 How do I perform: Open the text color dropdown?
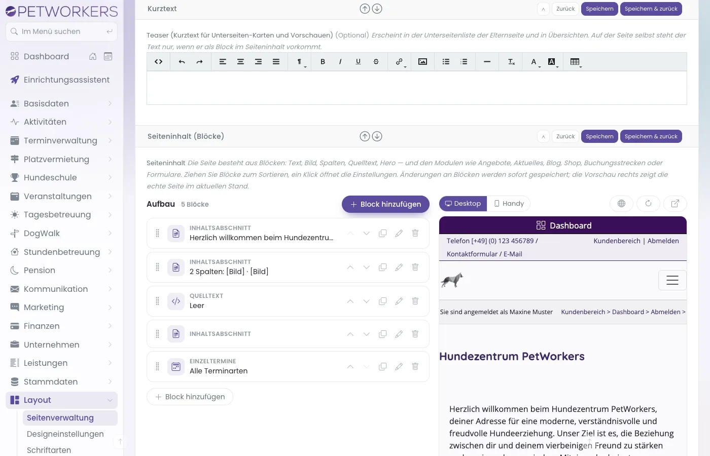click(535, 62)
